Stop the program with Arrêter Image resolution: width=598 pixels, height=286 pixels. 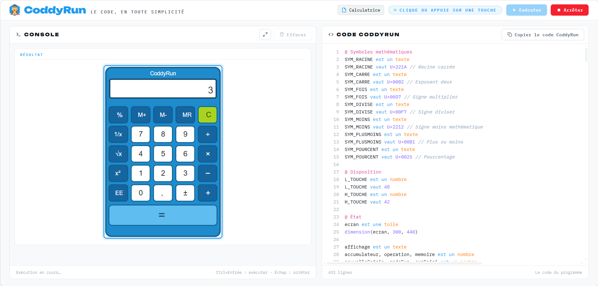(x=570, y=10)
